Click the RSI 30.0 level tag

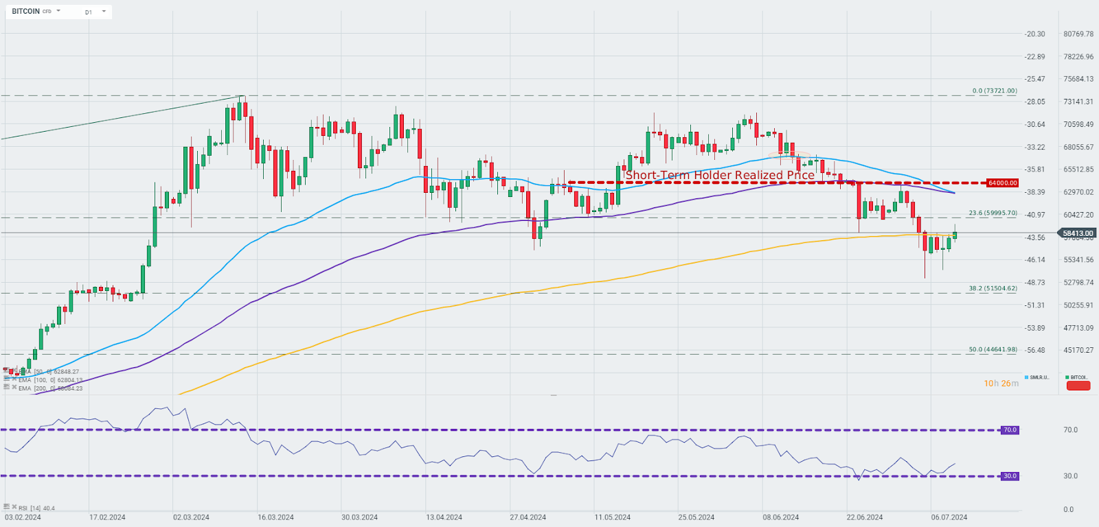coord(1010,476)
